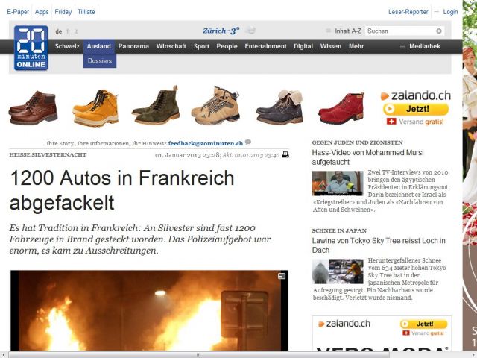Click the yellow Jetzt! button in top banner
The width and height of the screenshot is (477, 358).
[416, 109]
